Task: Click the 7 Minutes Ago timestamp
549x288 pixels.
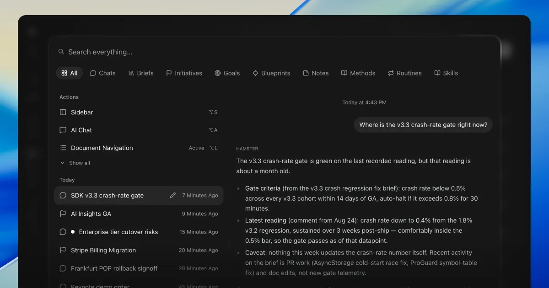Action: click(200, 195)
